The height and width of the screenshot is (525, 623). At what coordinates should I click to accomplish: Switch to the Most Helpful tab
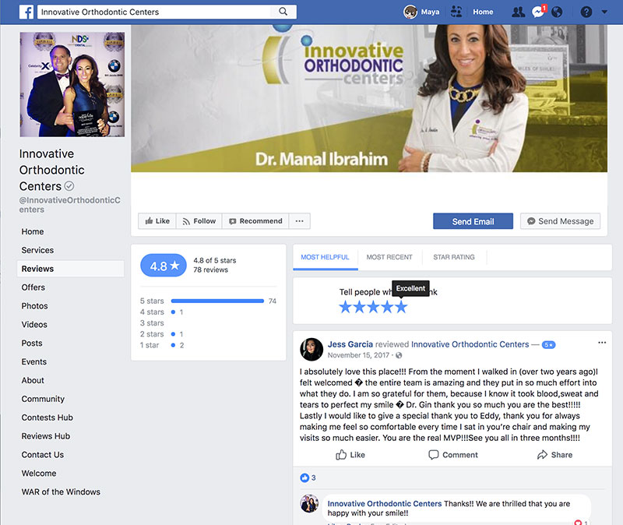[325, 257]
